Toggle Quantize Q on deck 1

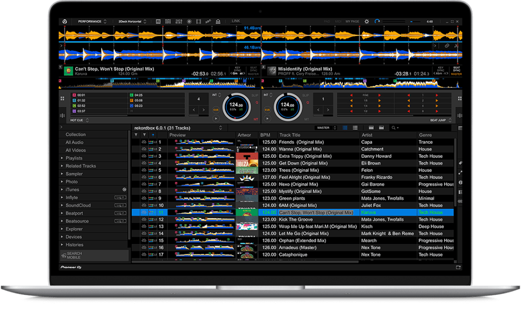257,103
